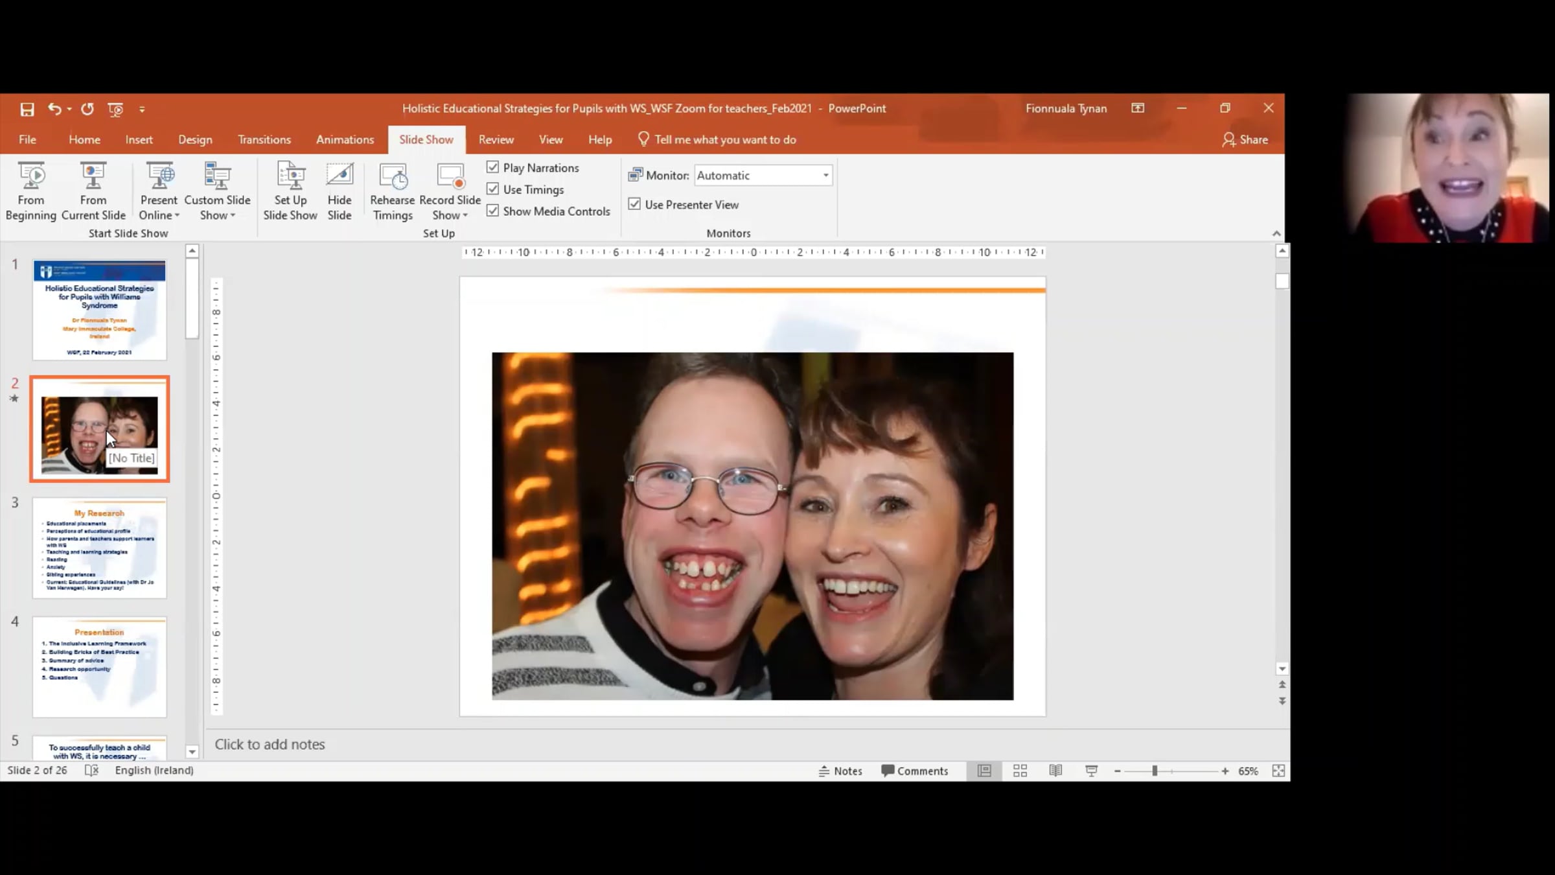Open the Animations tab
Viewport: 1555px width, 875px height.
click(345, 139)
